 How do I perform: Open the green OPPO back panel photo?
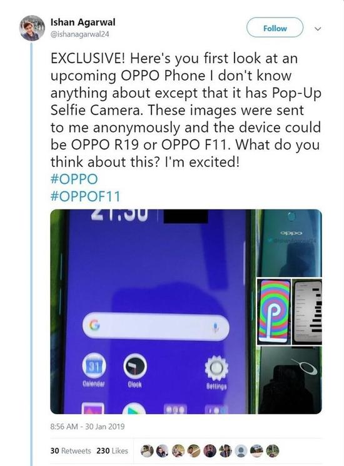pyautogui.click(x=290, y=243)
